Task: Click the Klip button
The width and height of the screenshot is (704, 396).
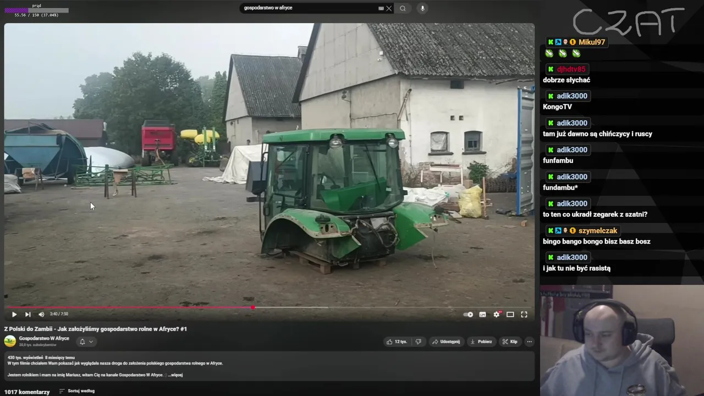Action: point(509,342)
